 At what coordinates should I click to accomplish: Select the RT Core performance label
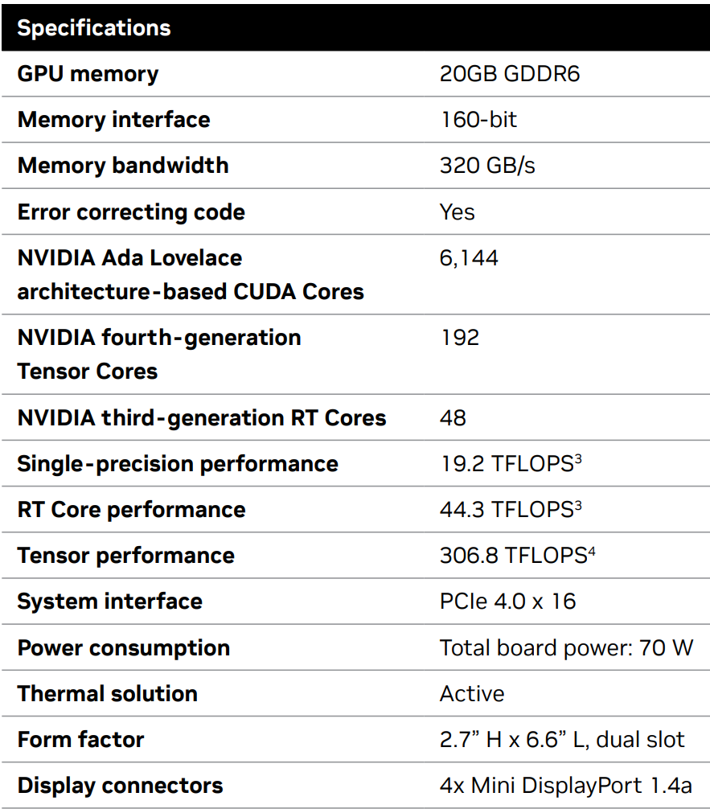(131, 510)
